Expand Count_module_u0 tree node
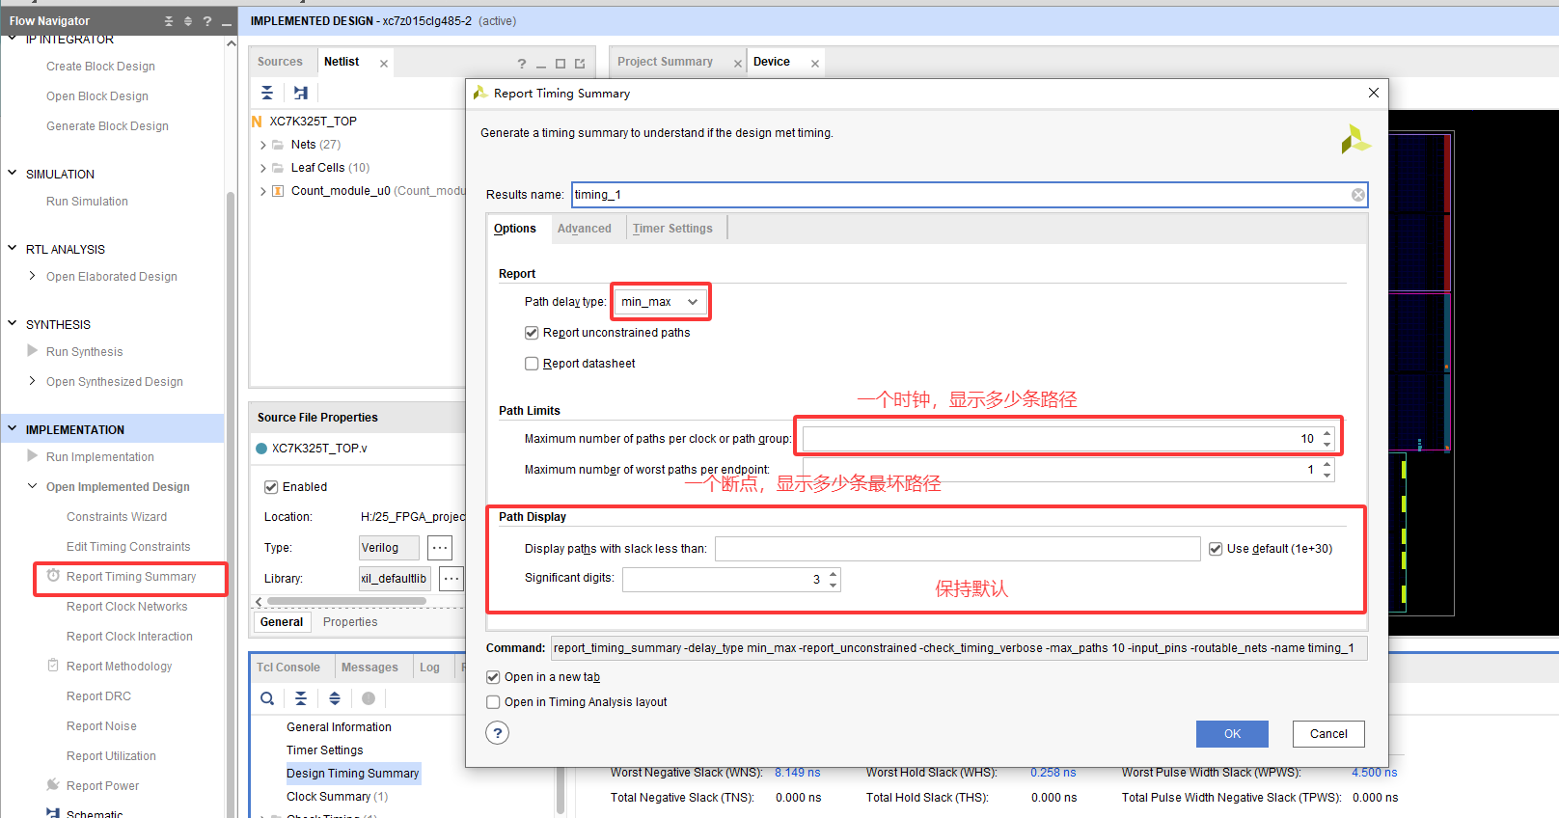Image resolution: width=1559 pixels, height=818 pixels. pyautogui.click(x=263, y=191)
